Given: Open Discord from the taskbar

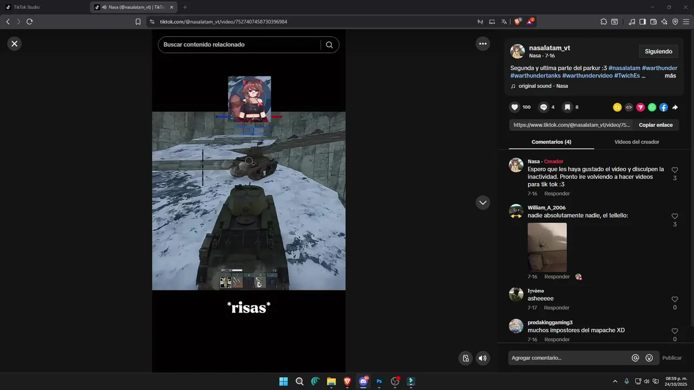Looking at the screenshot, I should pos(363,381).
